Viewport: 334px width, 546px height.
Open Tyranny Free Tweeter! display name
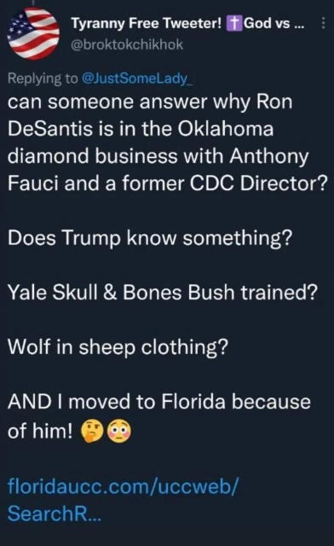click(147, 23)
